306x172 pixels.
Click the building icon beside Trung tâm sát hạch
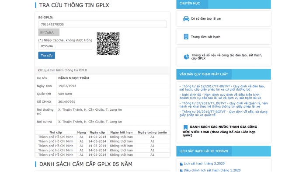point(186,37)
